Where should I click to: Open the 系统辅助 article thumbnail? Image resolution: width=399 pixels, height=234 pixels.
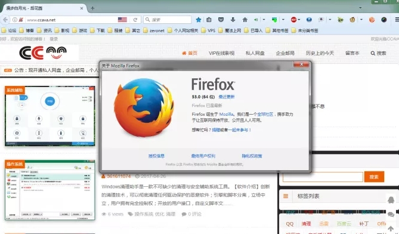click(50, 116)
